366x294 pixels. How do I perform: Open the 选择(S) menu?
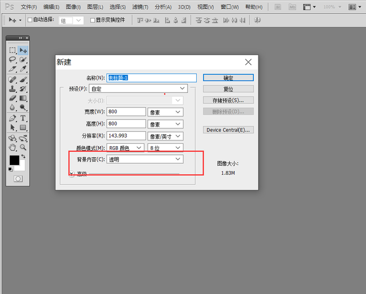point(118,7)
